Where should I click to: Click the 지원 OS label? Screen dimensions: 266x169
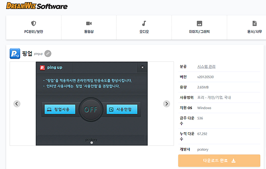tap(186, 108)
